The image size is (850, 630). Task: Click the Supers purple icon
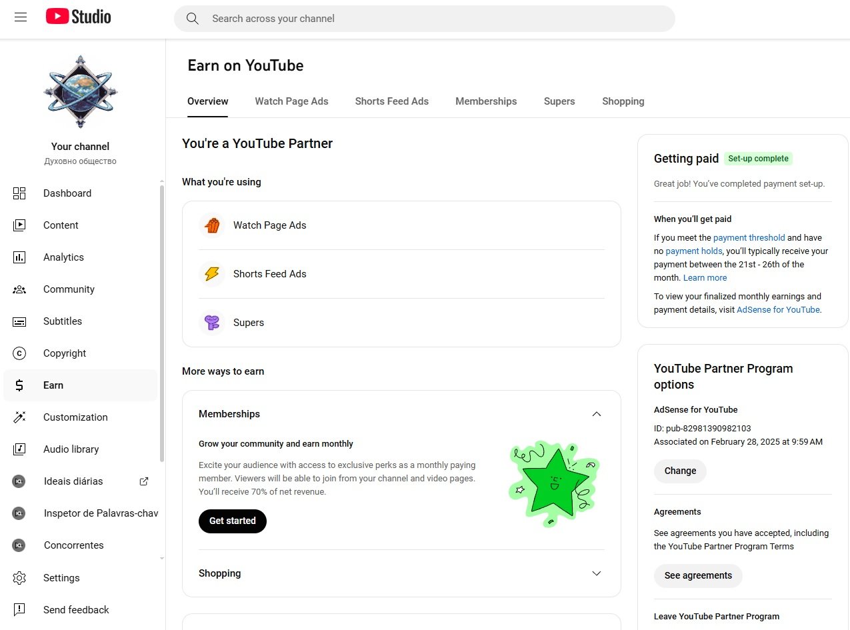coord(212,323)
